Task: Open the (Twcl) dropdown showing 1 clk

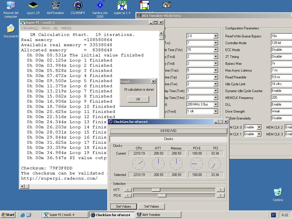Action: [216, 111]
